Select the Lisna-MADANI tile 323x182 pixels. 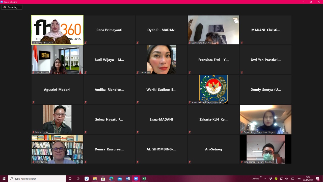coord(161,119)
